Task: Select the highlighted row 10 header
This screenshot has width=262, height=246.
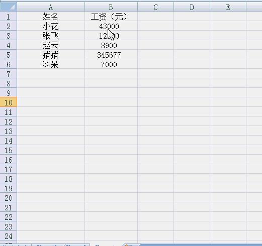Action: point(9,102)
